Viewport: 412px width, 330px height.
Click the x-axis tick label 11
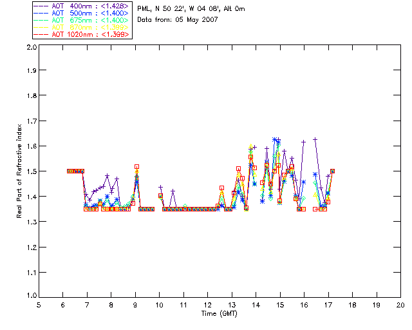183,305
